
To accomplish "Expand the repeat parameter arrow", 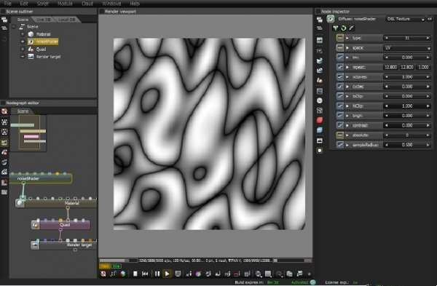I will [347, 67].
